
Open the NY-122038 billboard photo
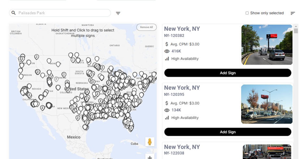[267, 152]
